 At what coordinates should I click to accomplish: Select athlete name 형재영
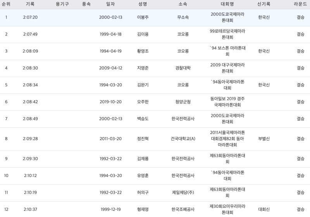pyautogui.click(x=143, y=209)
